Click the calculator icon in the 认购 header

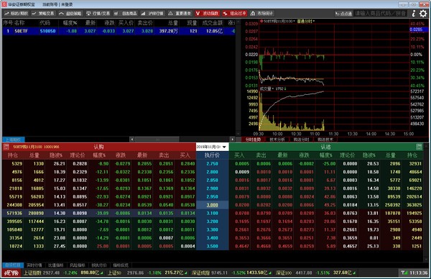tap(6, 147)
